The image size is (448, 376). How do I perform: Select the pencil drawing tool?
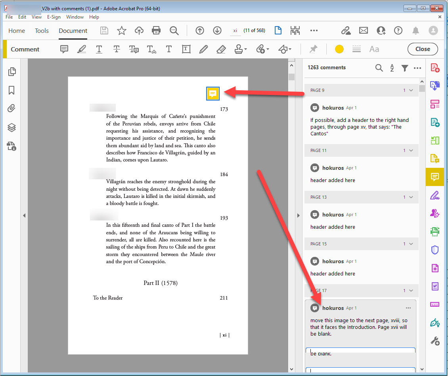[203, 49]
